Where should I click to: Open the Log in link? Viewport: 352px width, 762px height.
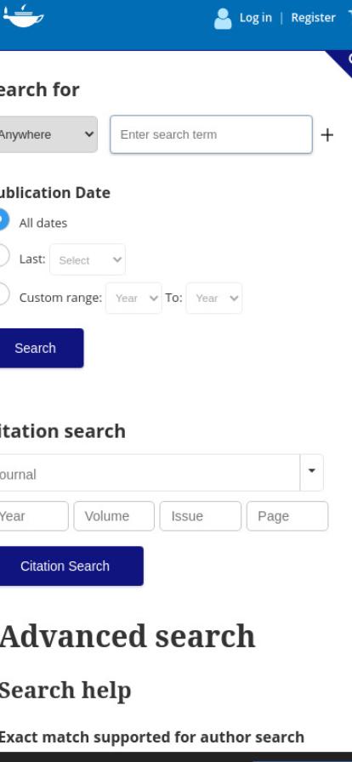tap(256, 18)
